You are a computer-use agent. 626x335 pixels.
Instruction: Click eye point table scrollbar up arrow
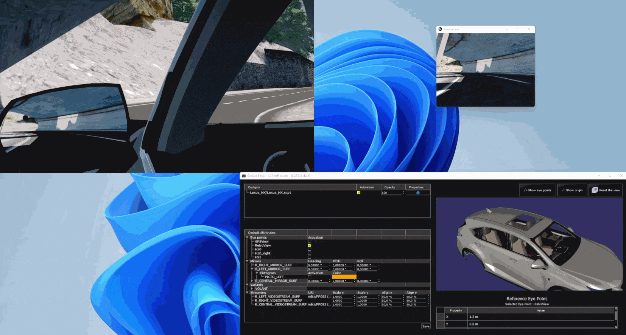(x=616, y=309)
